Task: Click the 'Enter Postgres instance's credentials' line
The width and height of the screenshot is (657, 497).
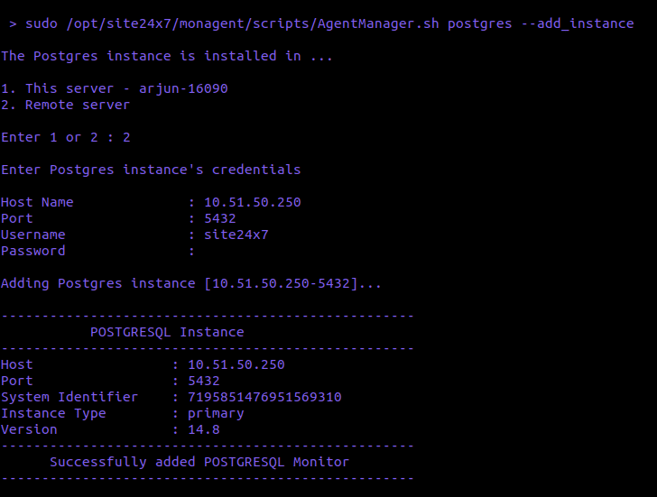Action: click(151, 170)
